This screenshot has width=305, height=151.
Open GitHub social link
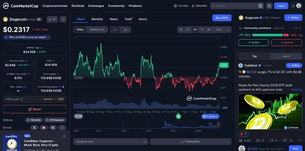tap(53, 127)
